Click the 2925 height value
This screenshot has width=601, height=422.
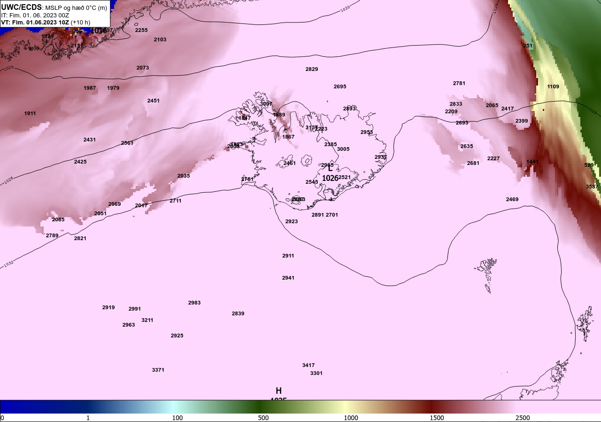[177, 336]
